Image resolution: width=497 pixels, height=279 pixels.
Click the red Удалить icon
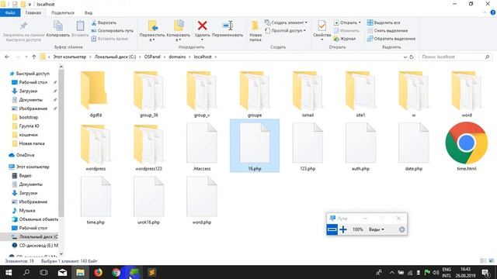(202, 26)
